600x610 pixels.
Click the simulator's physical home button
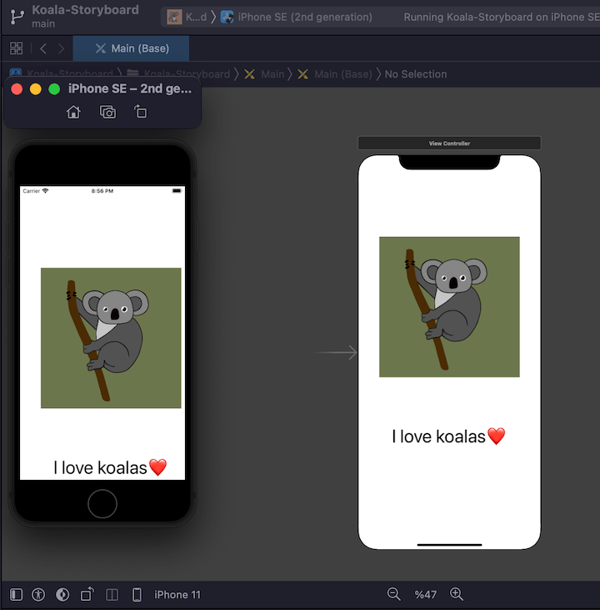102,504
